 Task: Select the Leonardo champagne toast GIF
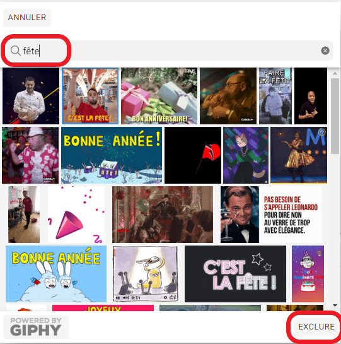click(271, 215)
